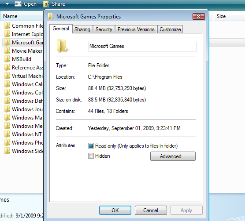Screen dimensions: 245x221
Task: Click the Windows Photo folder icon
Action: click(x=7, y=142)
